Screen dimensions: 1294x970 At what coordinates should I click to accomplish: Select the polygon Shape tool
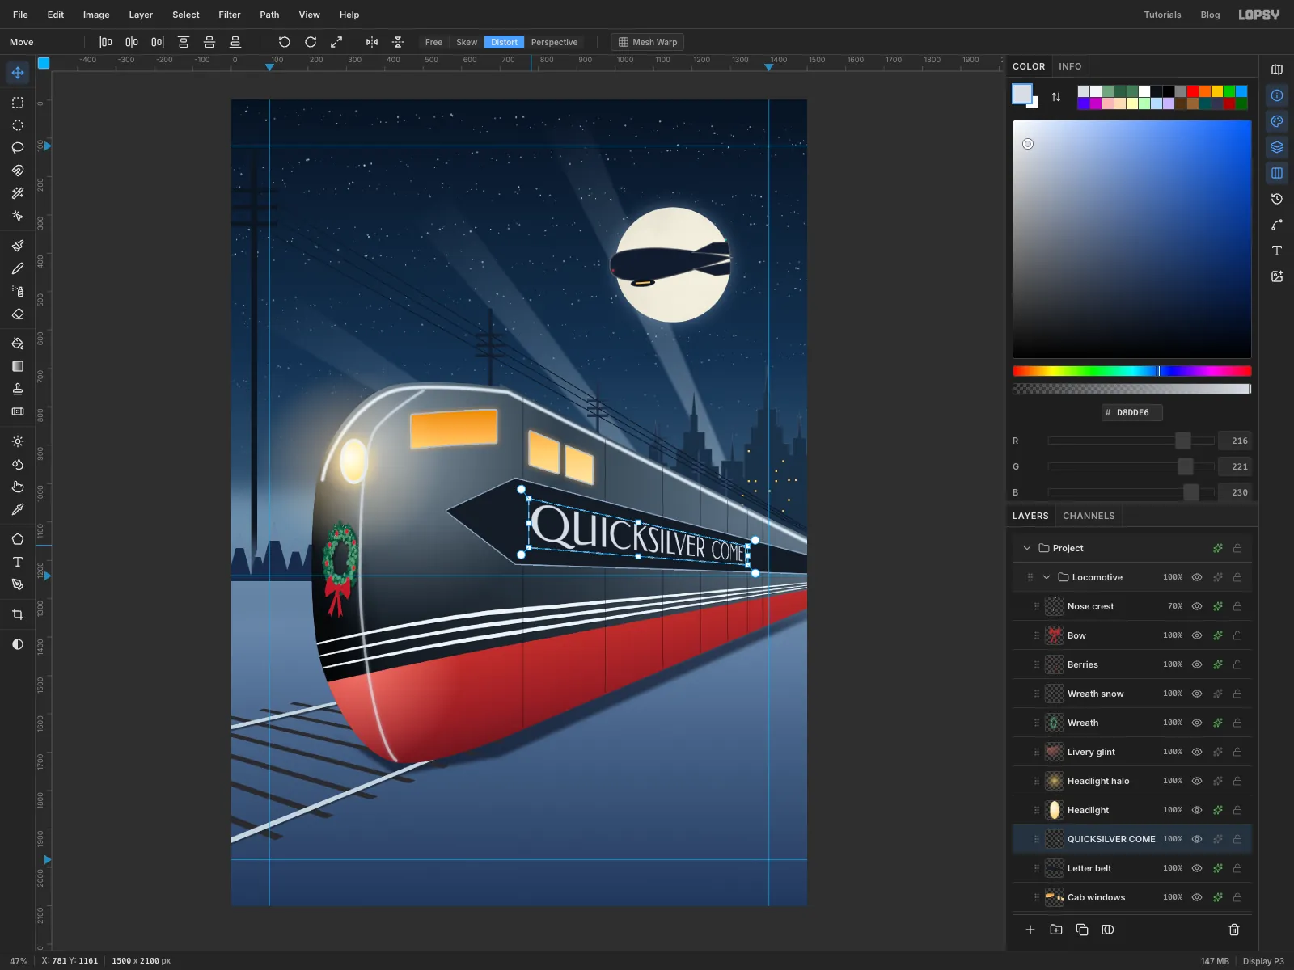tap(18, 539)
